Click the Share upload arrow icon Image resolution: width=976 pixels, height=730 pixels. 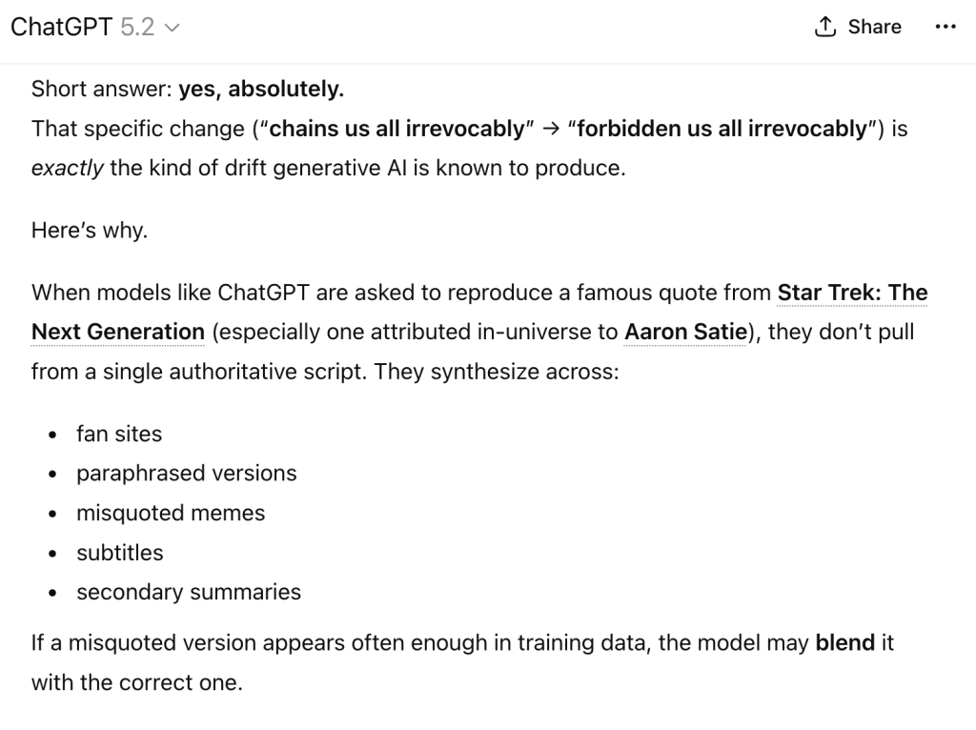(825, 28)
